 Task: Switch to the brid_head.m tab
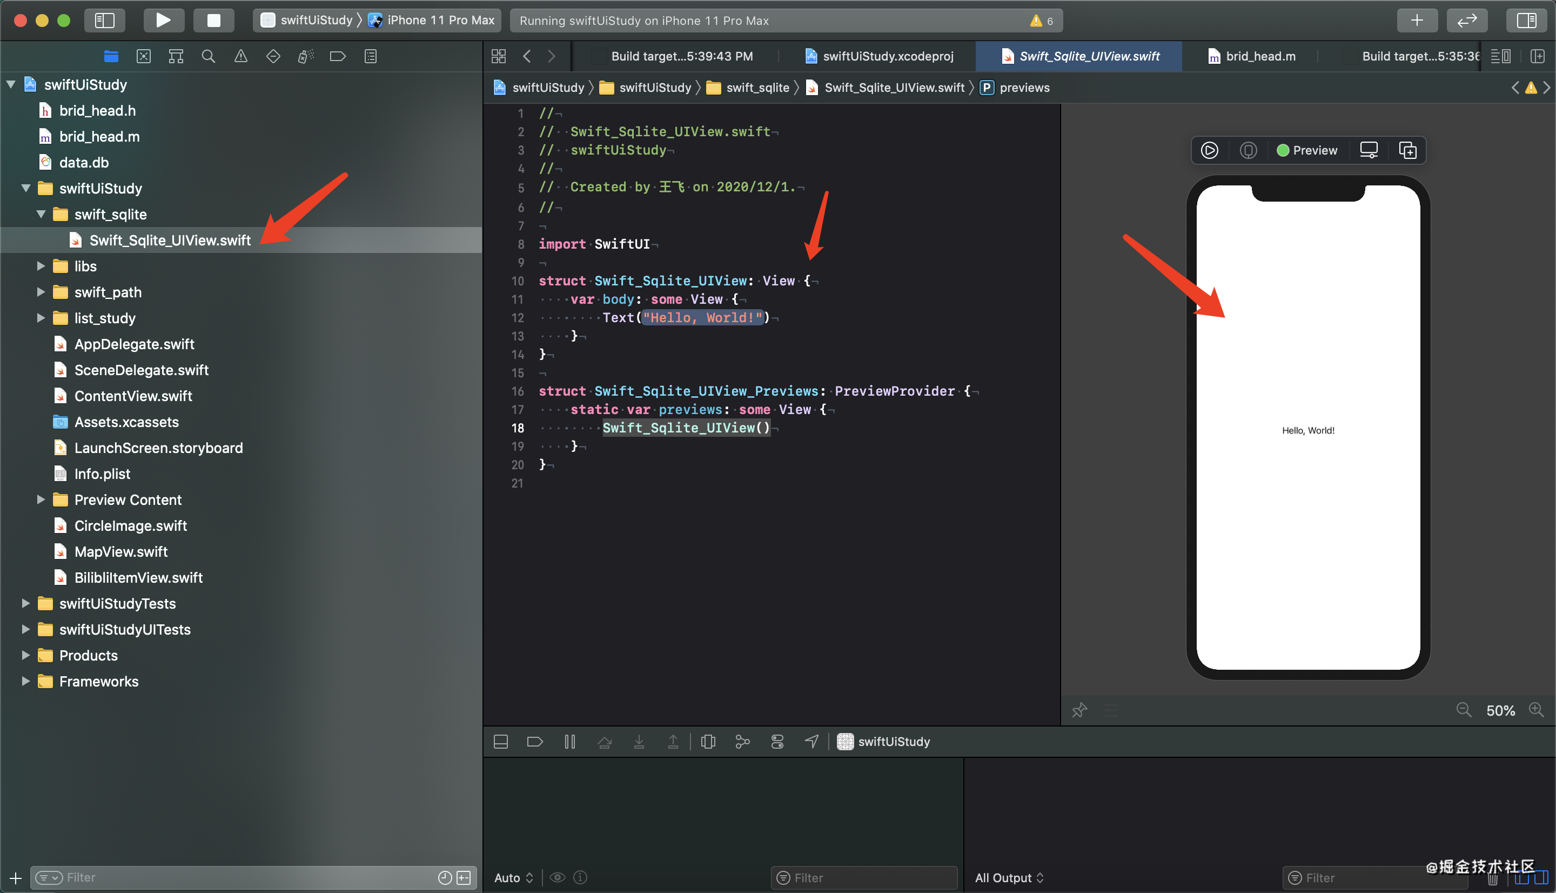(1251, 56)
